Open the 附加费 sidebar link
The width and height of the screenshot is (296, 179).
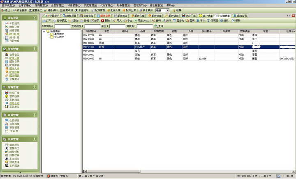14,34
